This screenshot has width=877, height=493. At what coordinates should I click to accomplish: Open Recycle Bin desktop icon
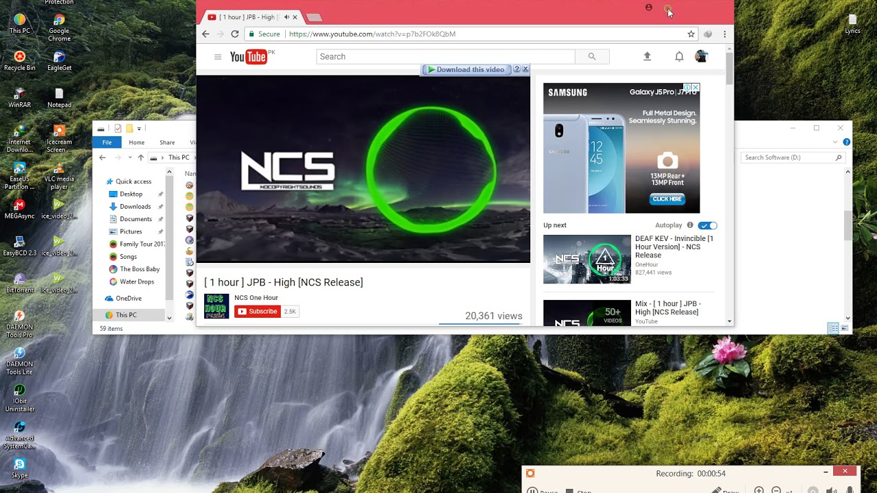(x=20, y=61)
